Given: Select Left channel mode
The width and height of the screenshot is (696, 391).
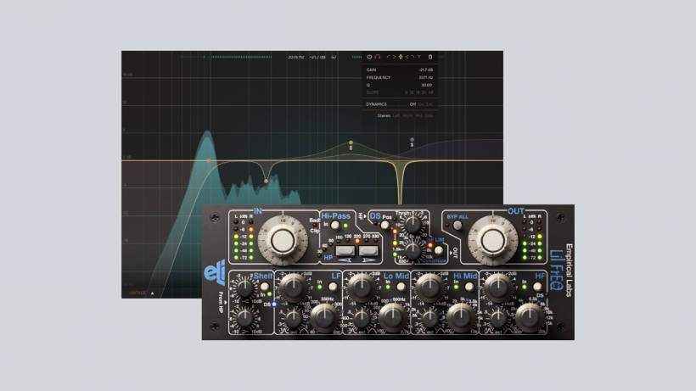Looking at the screenshot, I should (396, 115).
